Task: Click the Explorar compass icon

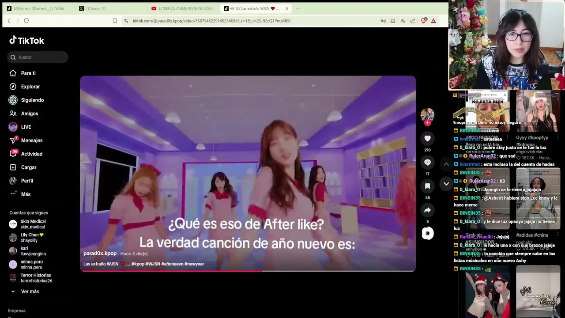Action: point(13,87)
